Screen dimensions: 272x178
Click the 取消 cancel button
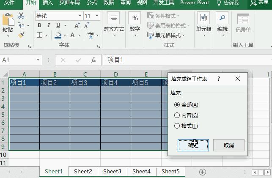click(228, 145)
